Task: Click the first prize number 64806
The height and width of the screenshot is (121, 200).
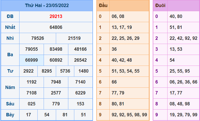Action: 56,27
